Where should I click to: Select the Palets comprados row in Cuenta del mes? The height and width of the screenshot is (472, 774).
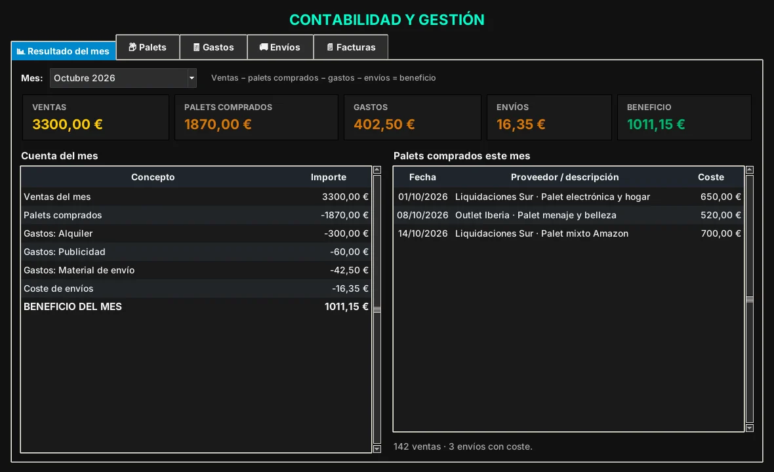(x=196, y=215)
